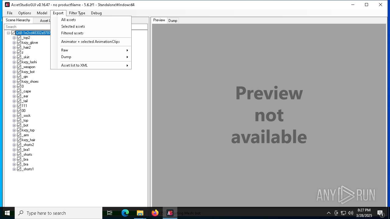The width and height of the screenshot is (390, 219).
Task: Toggle checkbox for kxzy_shoes node
Action: [19, 82]
